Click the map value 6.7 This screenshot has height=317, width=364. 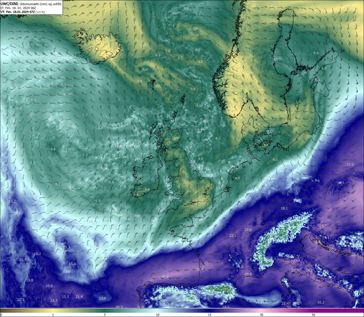(x=198, y=50)
